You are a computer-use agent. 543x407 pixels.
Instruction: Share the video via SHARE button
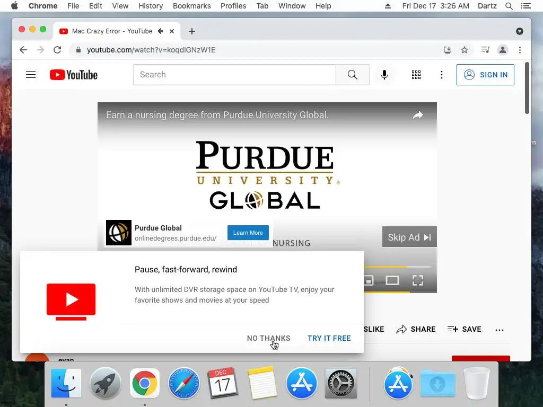[416, 329]
